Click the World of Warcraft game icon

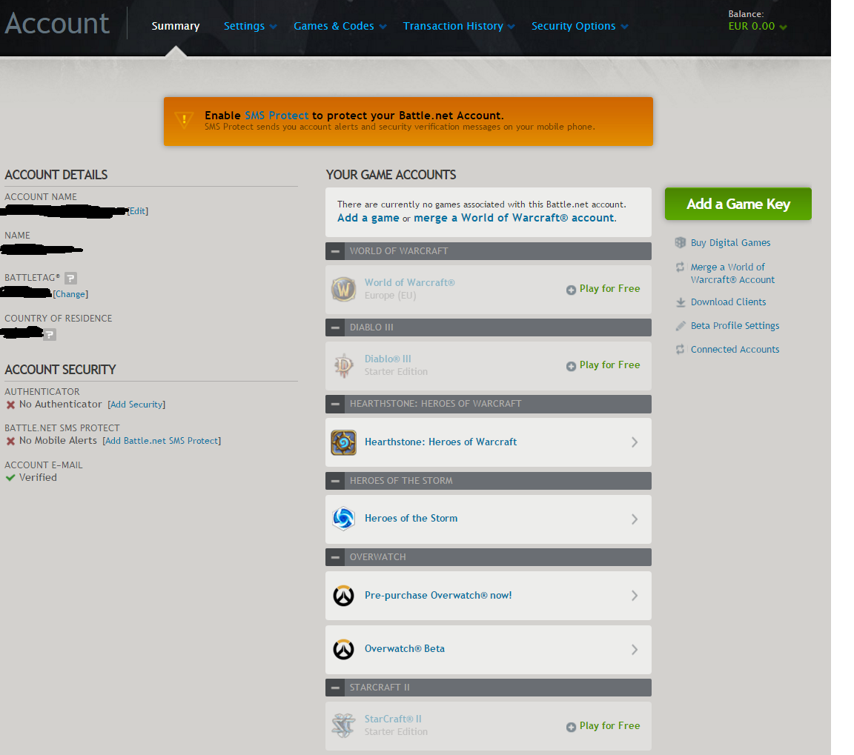click(344, 289)
